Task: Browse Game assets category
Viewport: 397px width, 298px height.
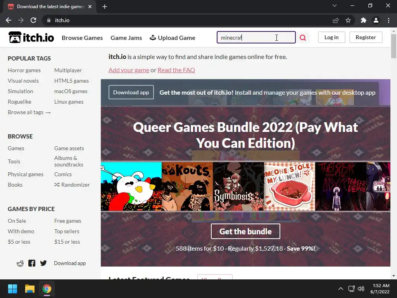Action: (x=69, y=148)
